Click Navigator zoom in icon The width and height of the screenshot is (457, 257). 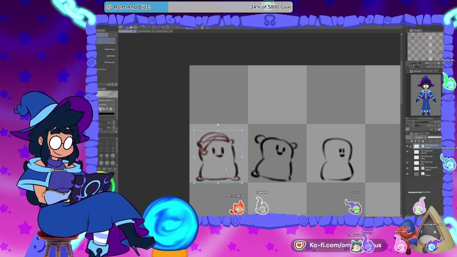(x=435, y=63)
